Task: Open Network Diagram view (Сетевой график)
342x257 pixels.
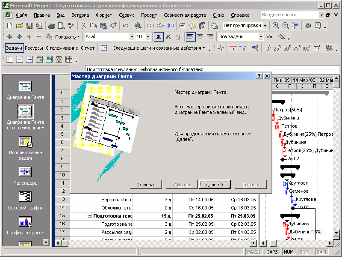Action: pyautogui.click(x=25, y=200)
